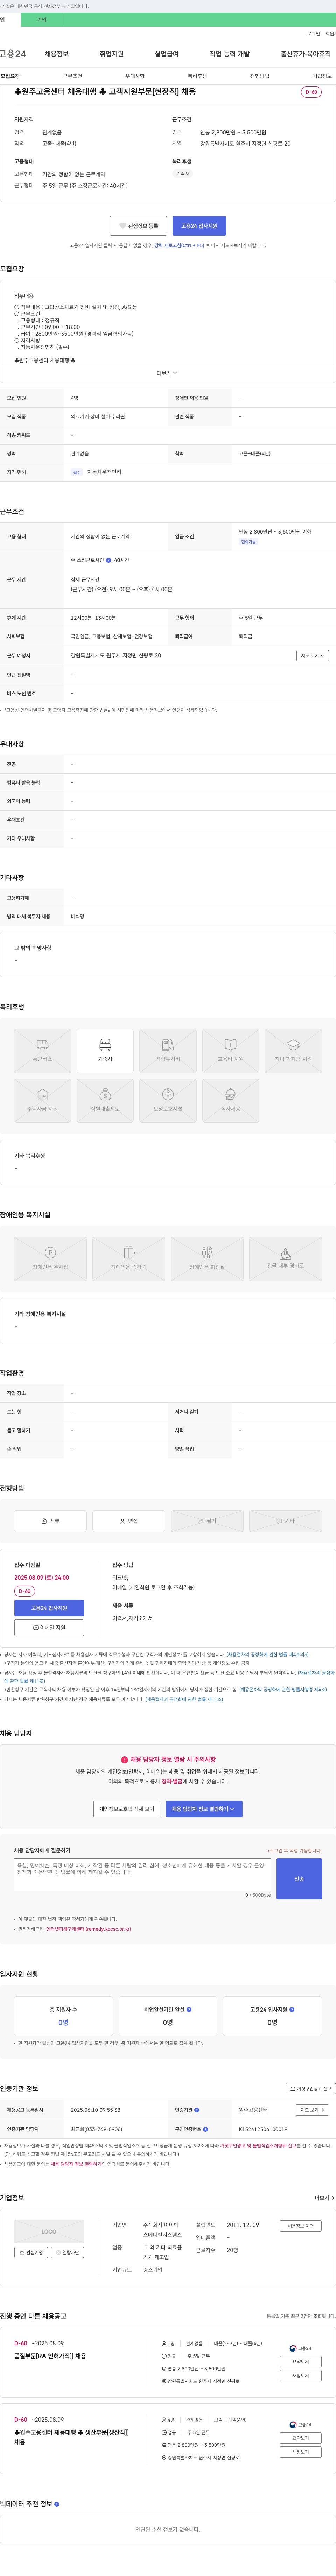Select the 기숙사 welfare icon
The height and width of the screenshot is (2576, 336).
pyautogui.click(x=105, y=1051)
